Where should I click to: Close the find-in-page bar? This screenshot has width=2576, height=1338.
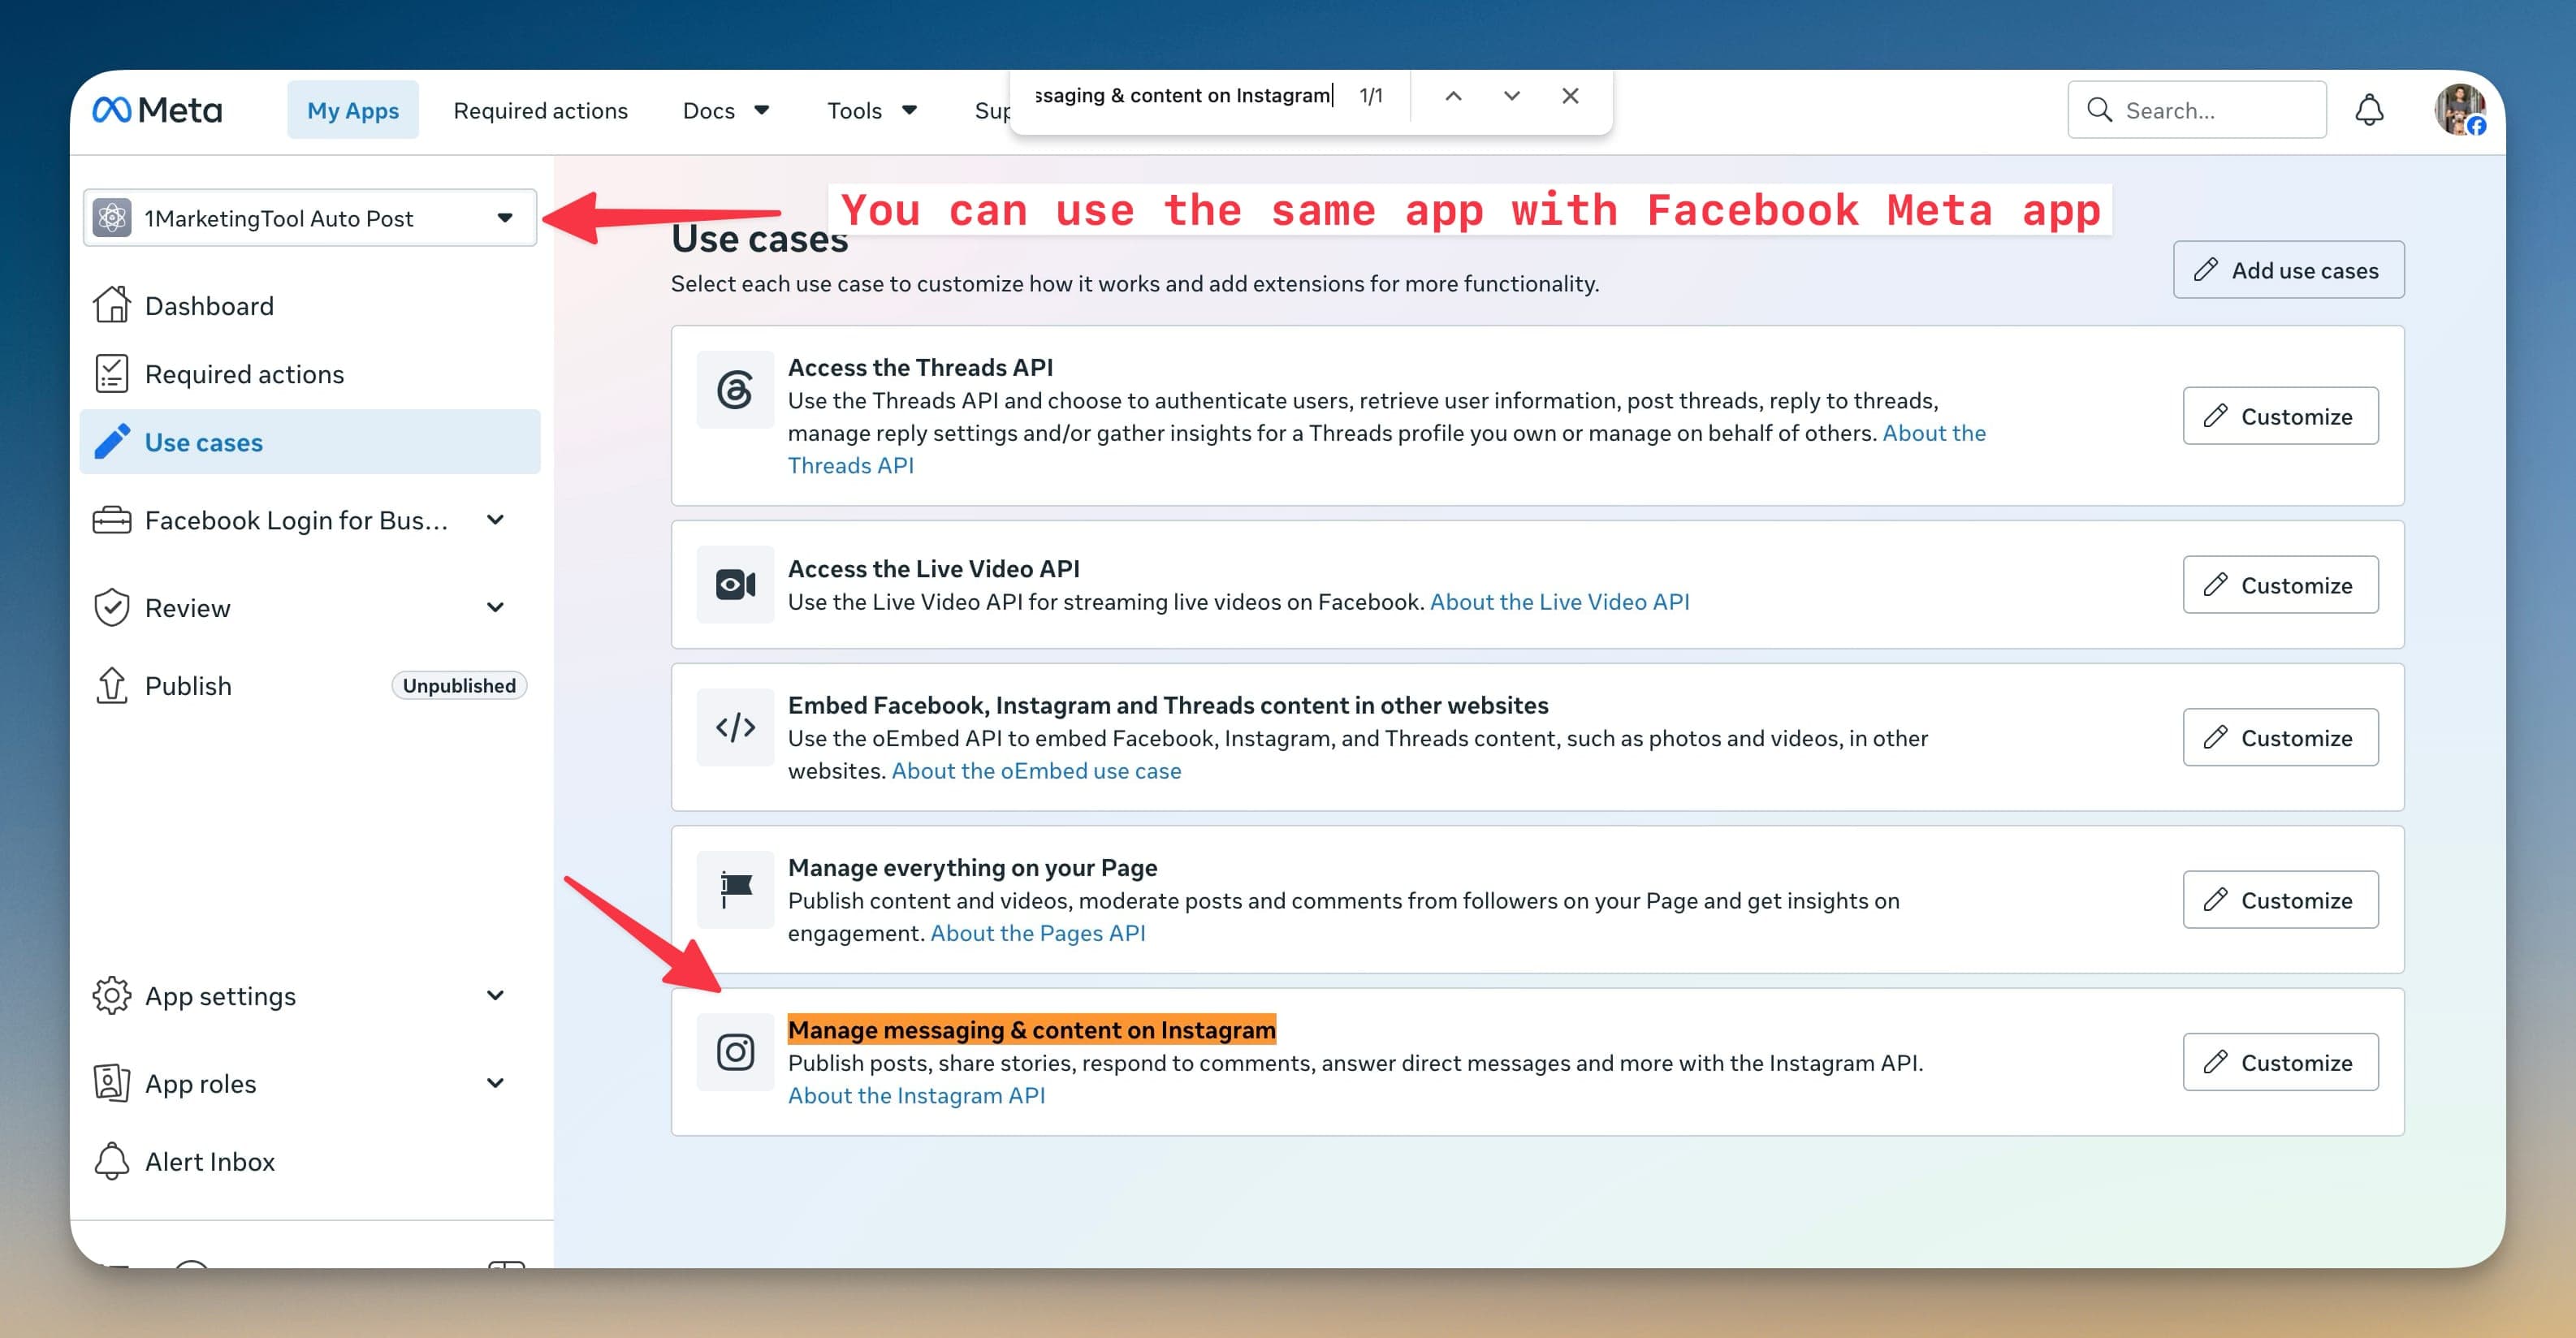point(1570,96)
